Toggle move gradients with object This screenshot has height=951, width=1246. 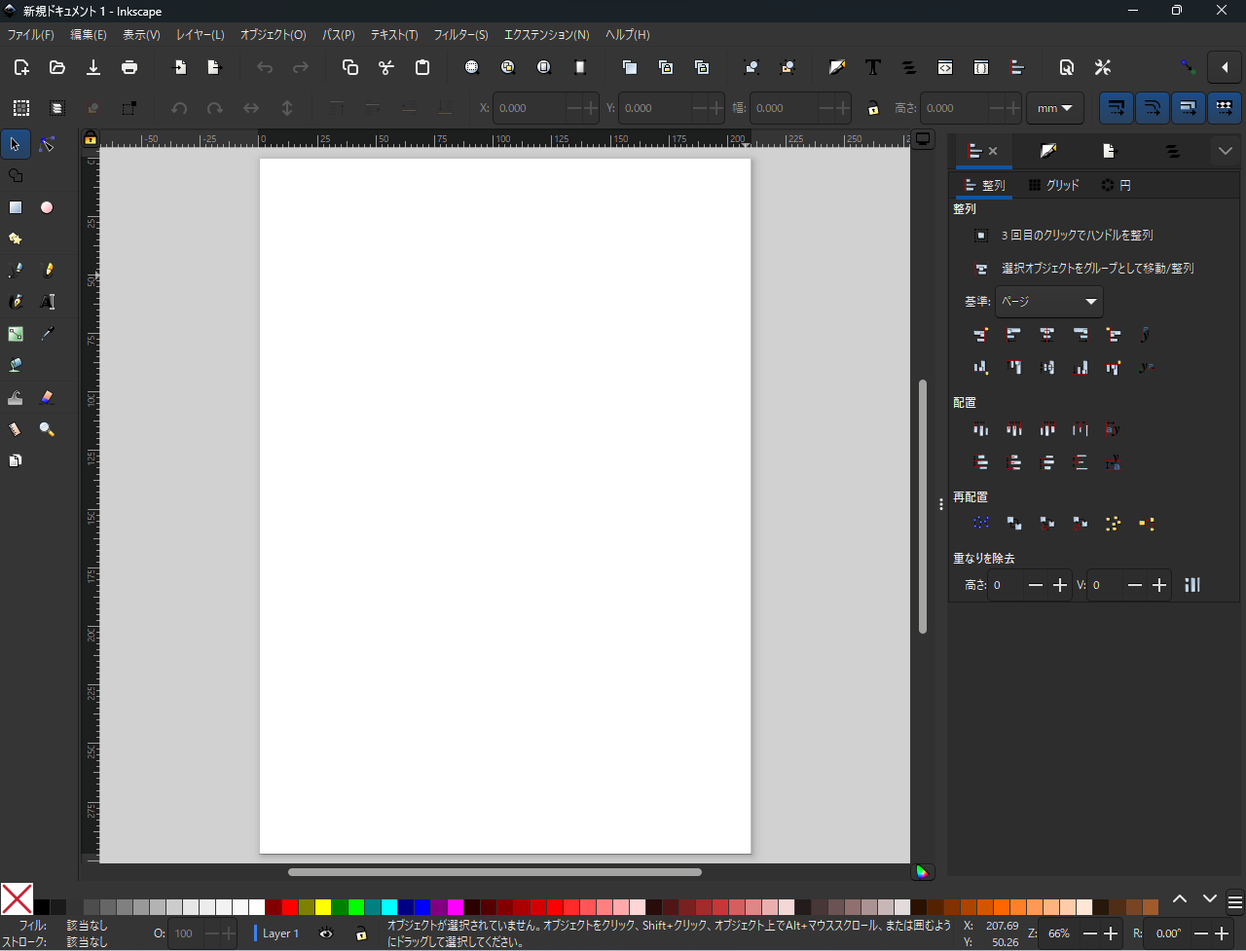pos(1189,107)
